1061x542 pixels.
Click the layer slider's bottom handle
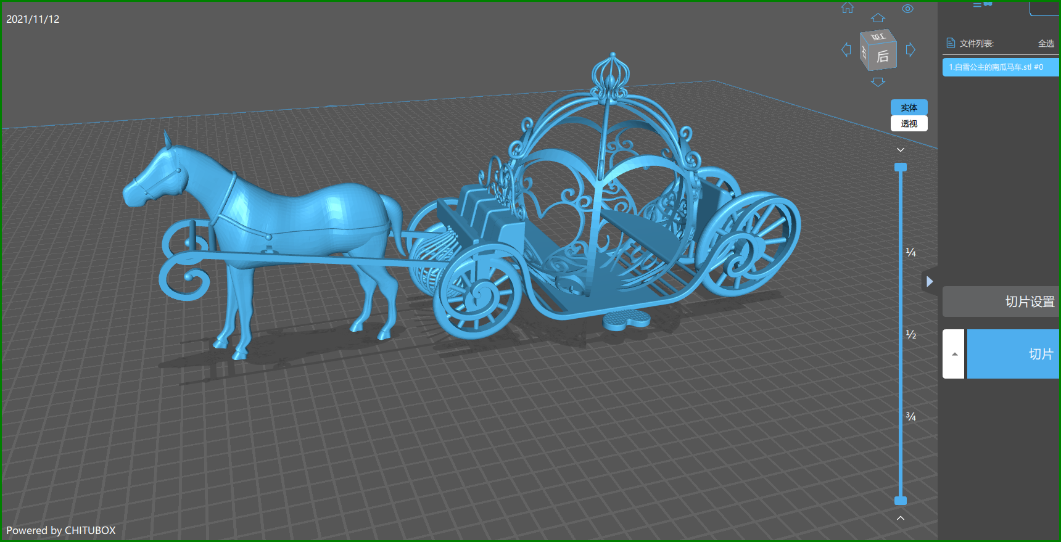(x=901, y=501)
